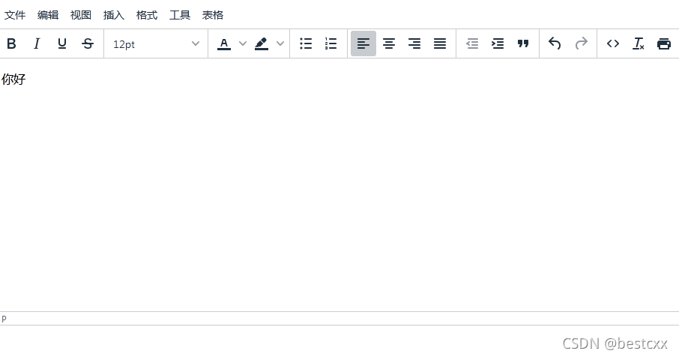Viewport: 679px width, 357px height.
Task: Insert a numbered list
Action: tap(331, 43)
